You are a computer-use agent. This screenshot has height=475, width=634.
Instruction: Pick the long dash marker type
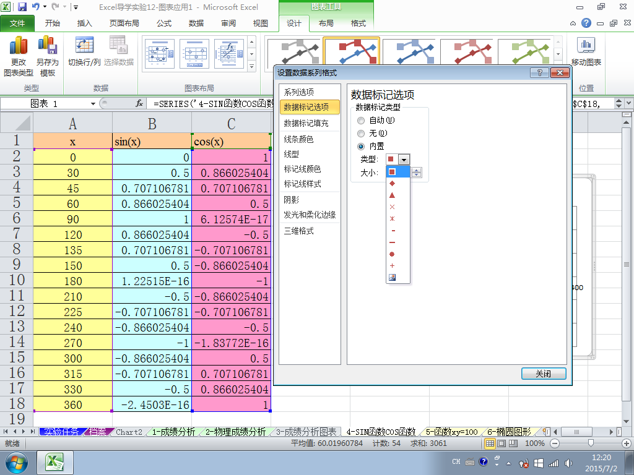pyautogui.click(x=392, y=242)
